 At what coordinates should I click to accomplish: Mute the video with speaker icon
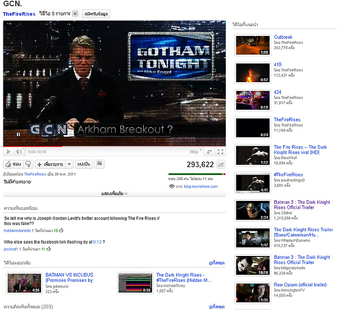[x=19, y=152]
